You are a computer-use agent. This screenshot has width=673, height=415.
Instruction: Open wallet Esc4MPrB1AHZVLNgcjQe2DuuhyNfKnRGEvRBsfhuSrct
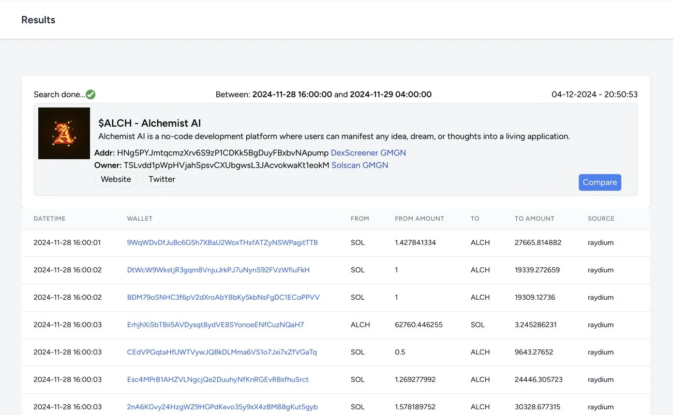[218, 379]
